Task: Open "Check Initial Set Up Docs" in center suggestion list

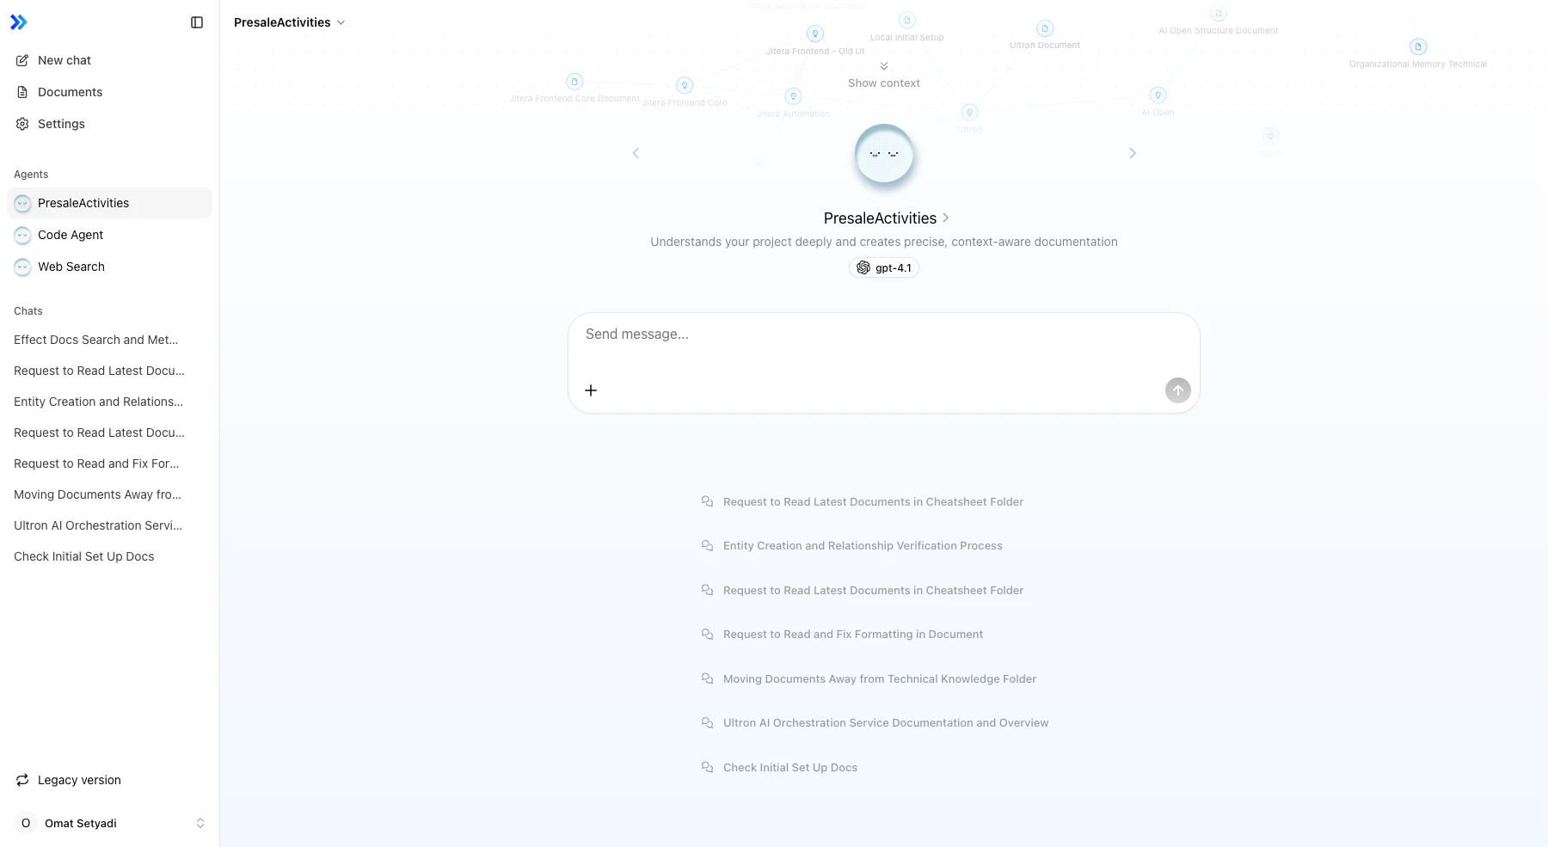Action: click(x=790, y=767)
